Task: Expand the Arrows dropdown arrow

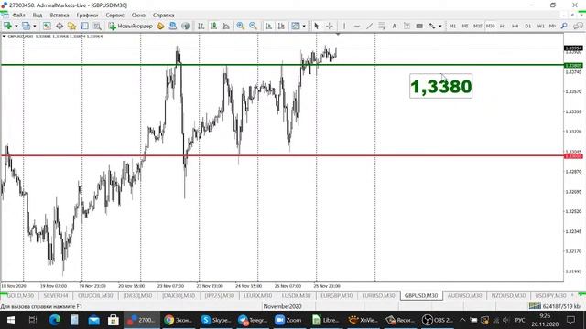Action: coord(440,26)
